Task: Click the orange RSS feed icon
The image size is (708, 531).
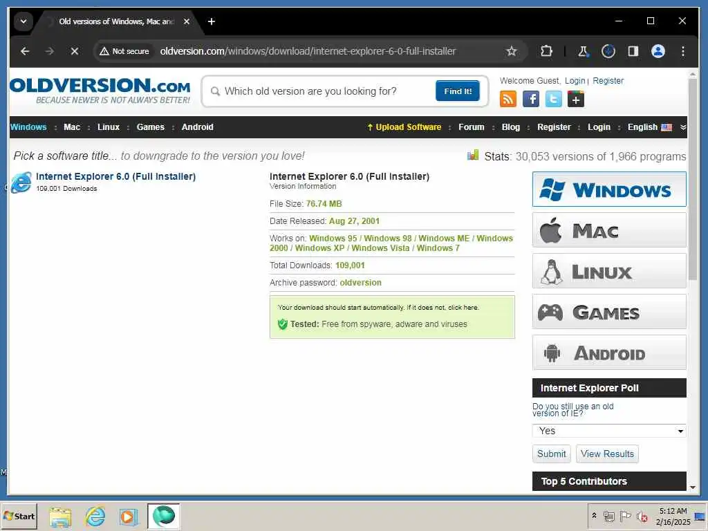Action: coord(508,99)
